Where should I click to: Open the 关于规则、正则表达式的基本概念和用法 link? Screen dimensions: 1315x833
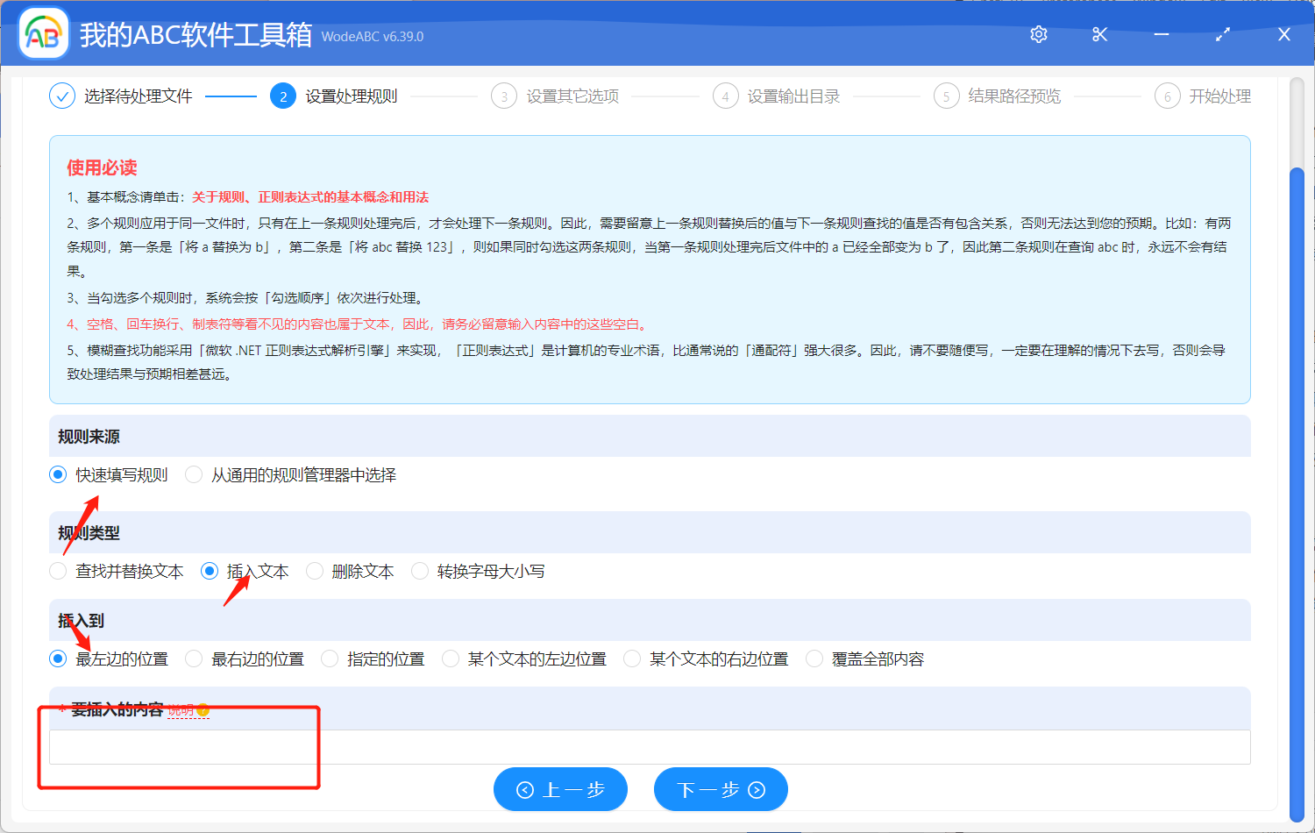[309, 196]
